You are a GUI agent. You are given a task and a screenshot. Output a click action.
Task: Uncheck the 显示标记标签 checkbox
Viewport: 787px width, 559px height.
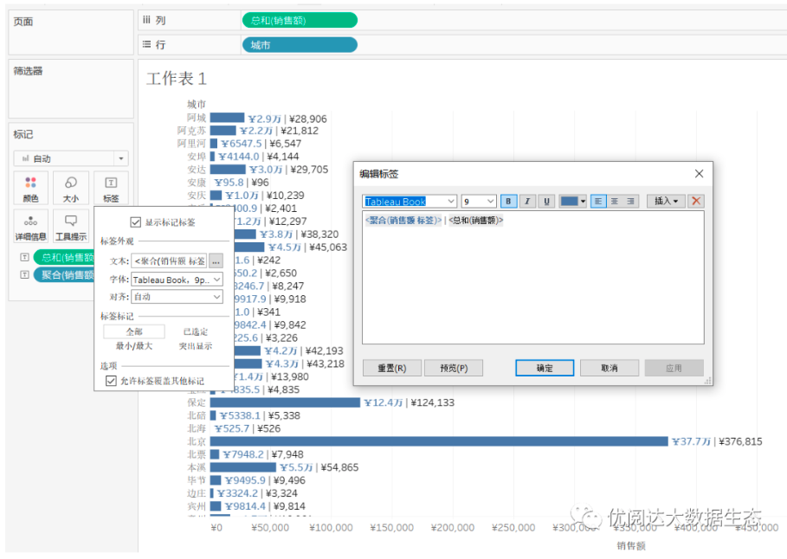click(x=135, y=222)
